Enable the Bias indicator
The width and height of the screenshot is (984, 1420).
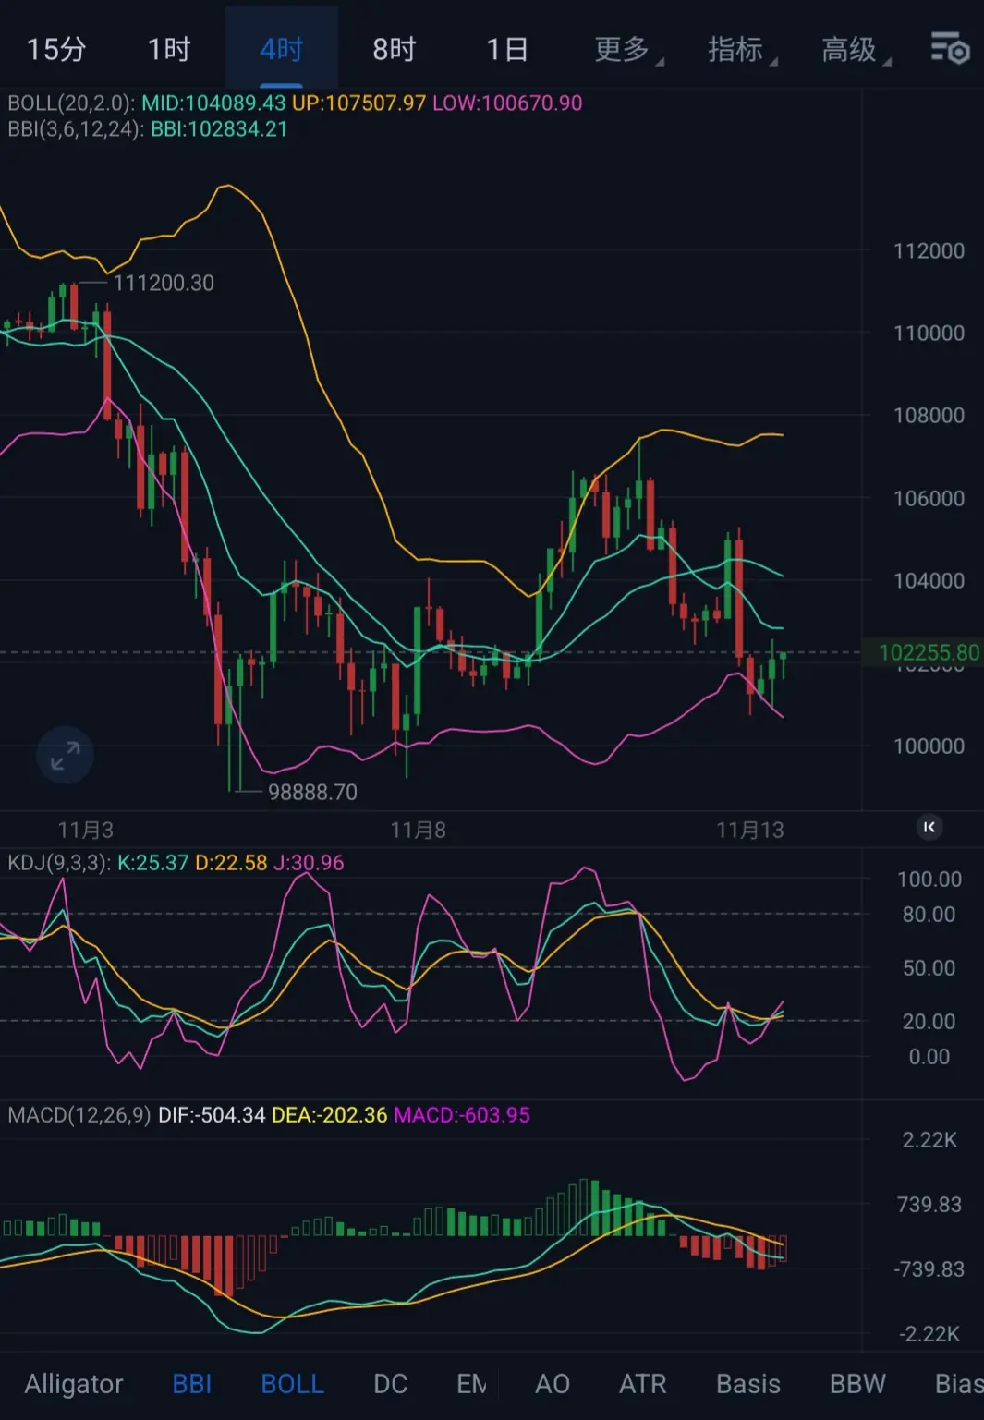click(x=958, y=1383)
